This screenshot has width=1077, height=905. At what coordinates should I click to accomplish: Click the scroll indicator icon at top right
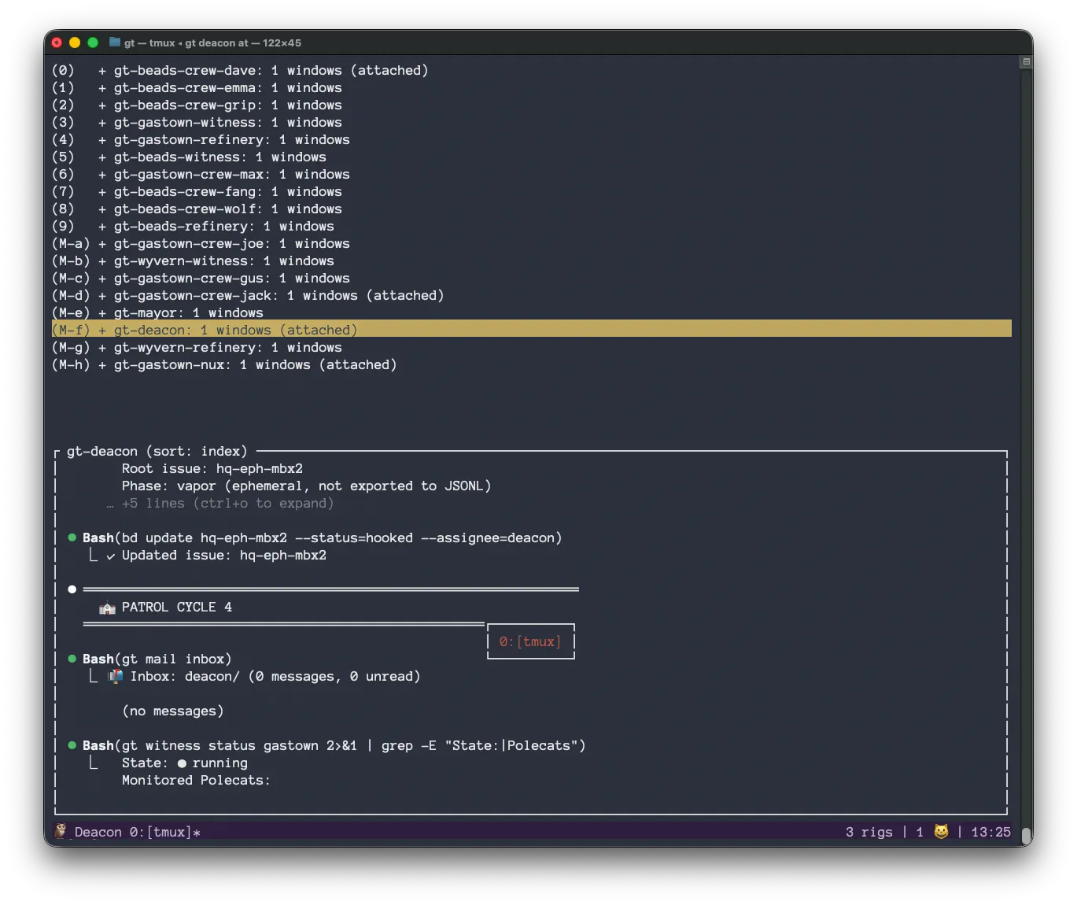point(1026,62)
